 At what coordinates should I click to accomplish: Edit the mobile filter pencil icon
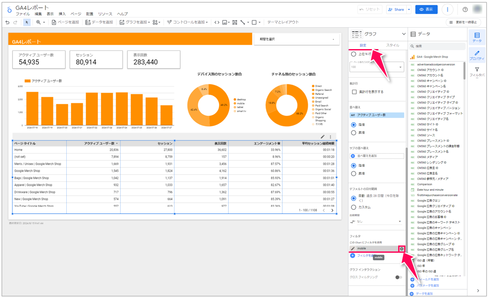point(352,248)
